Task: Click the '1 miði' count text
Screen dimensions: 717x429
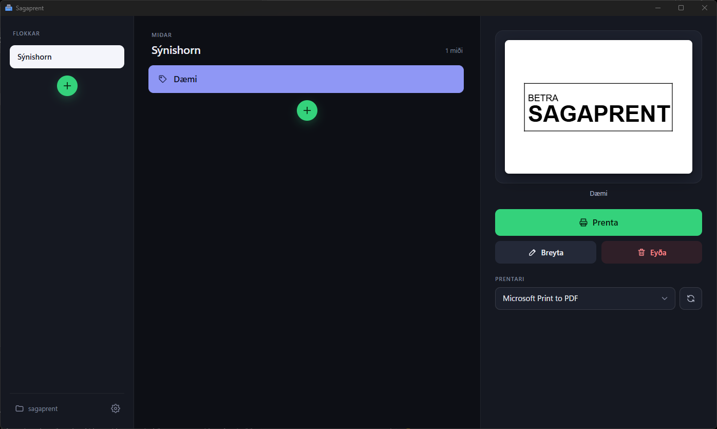Action: tap(454, 50)
